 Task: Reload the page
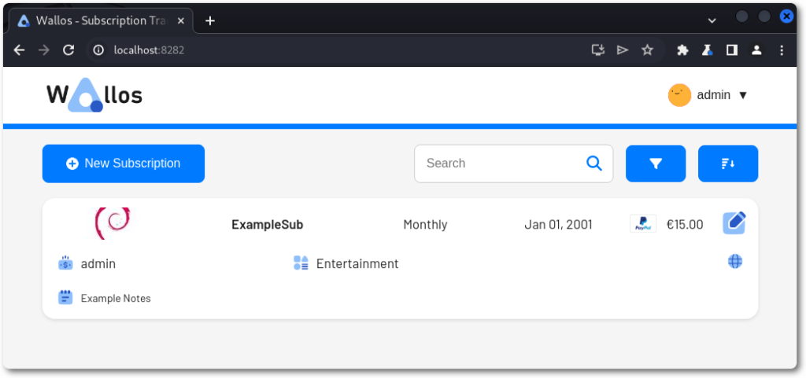point(68,50)
